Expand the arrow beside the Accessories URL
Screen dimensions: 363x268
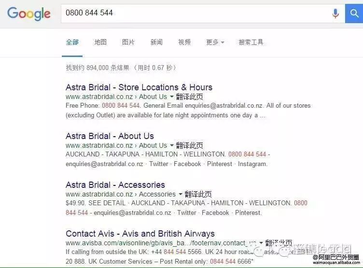point(181,194)
